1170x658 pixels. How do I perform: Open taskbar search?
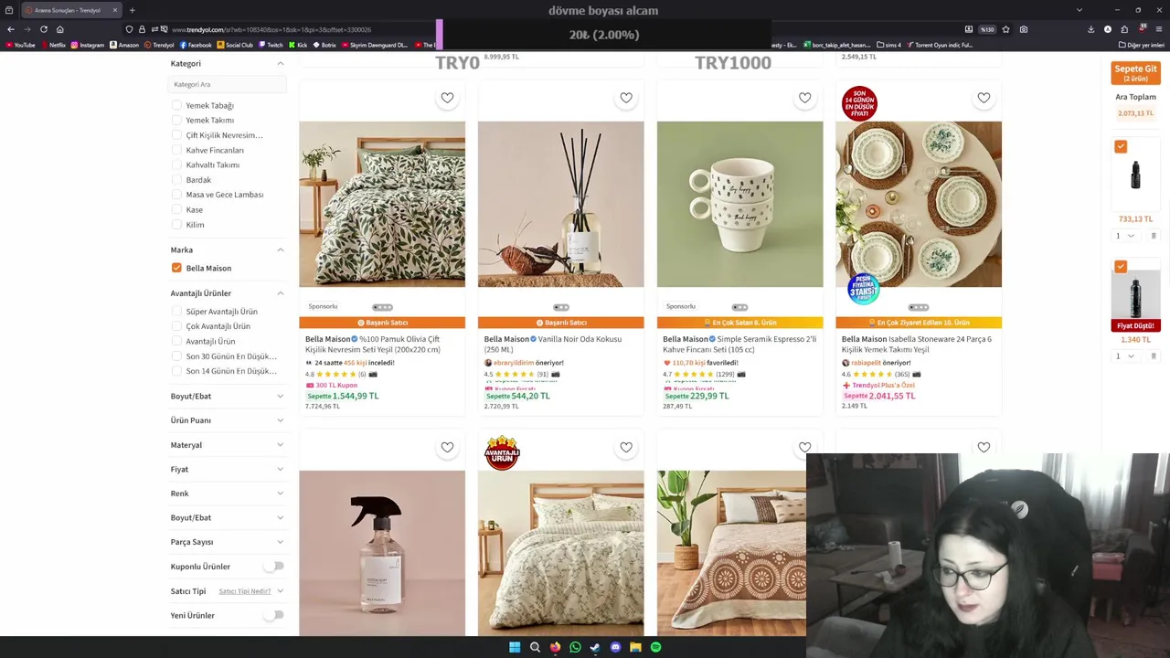pyautogui.click(x=535, y=647)
